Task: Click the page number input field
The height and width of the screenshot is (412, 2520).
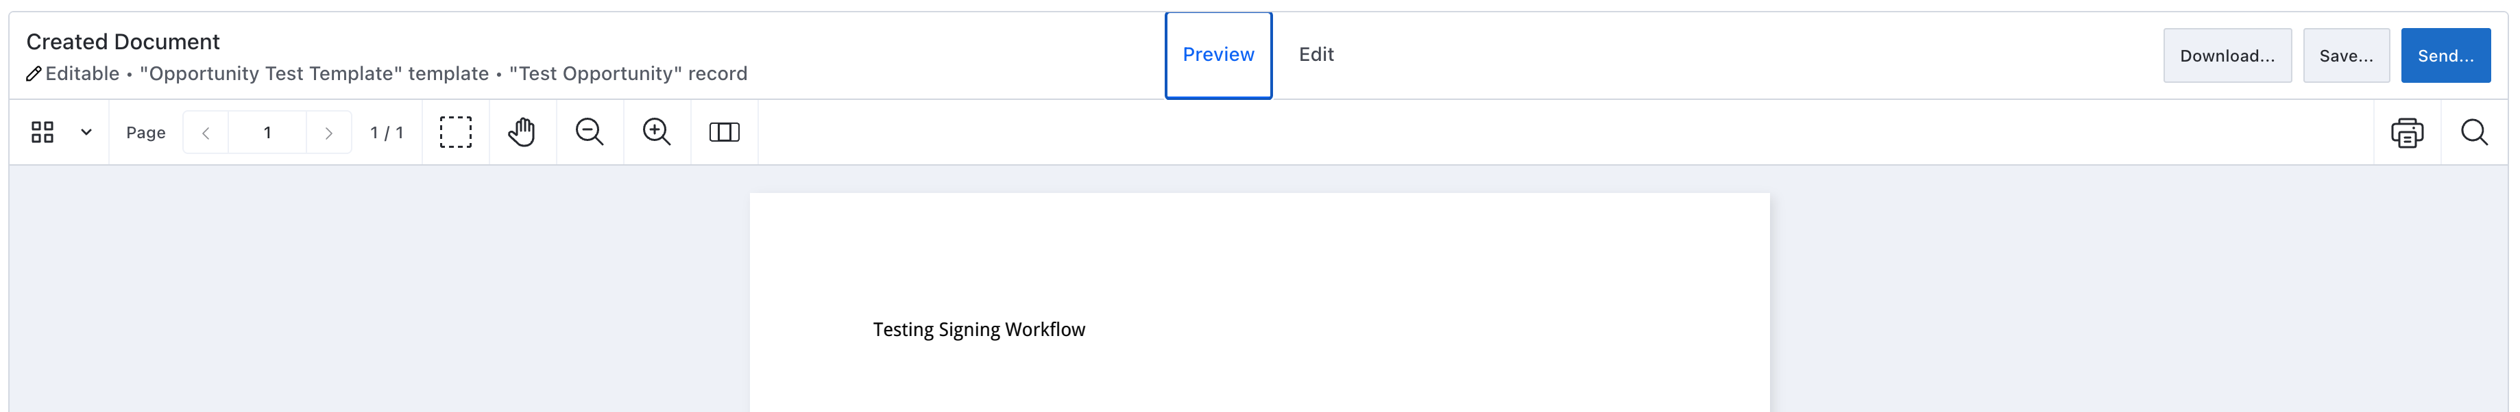Action: point(268,132)
